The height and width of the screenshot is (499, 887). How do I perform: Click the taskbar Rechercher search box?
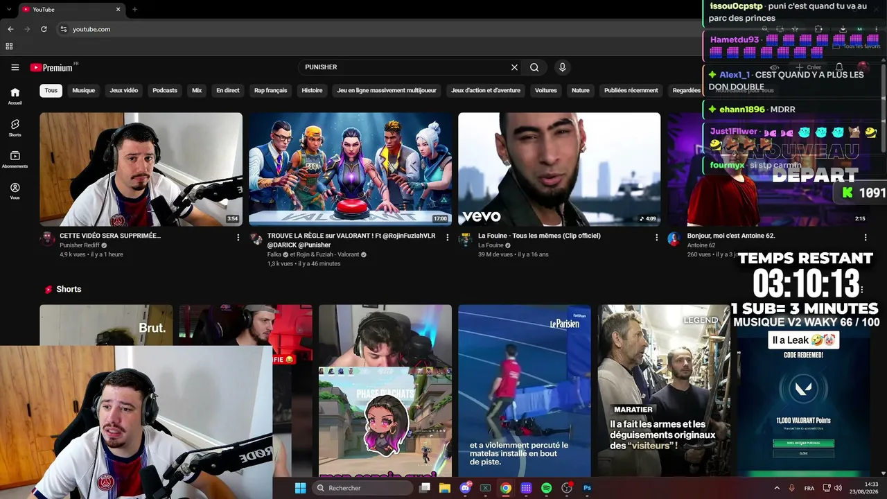click(362, 488)
